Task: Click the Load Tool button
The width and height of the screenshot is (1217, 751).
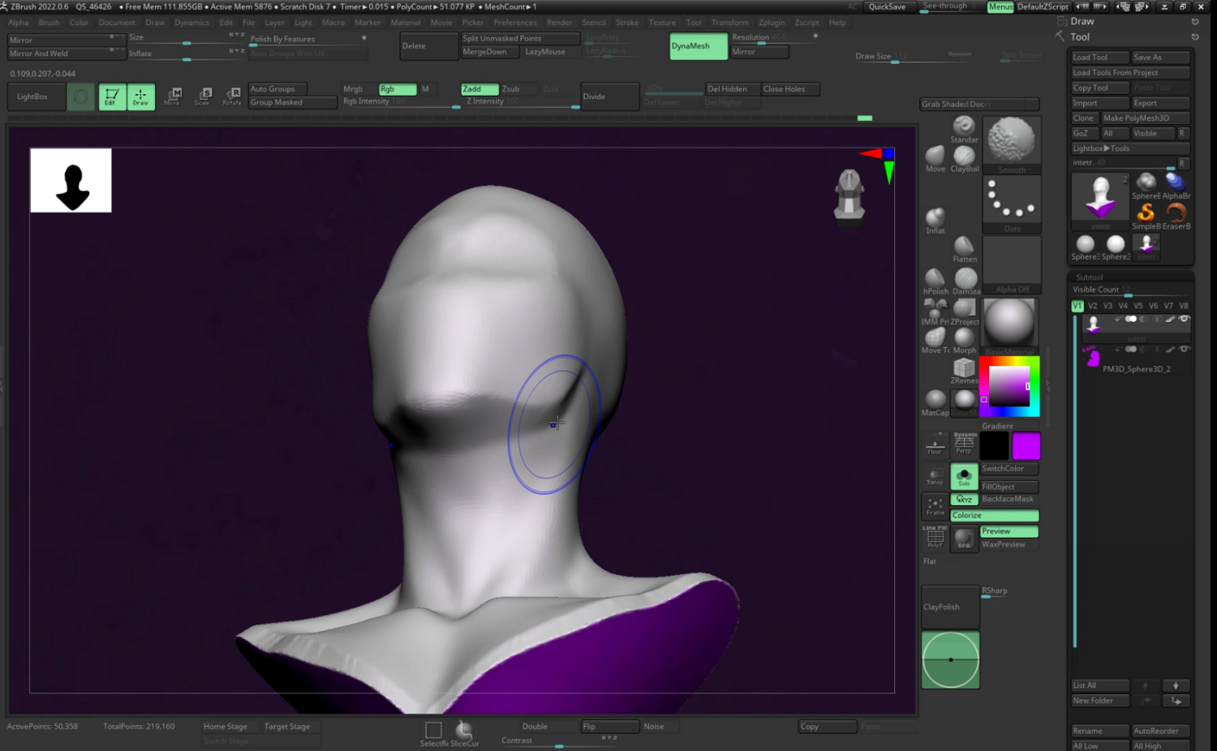Action: [1099, 58]
